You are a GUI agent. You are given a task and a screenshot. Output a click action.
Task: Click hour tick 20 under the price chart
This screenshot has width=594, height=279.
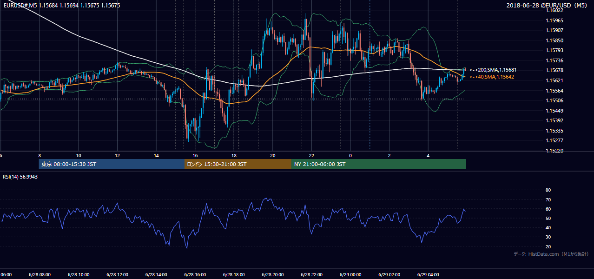pyautogui.click(x=273, y=155)
